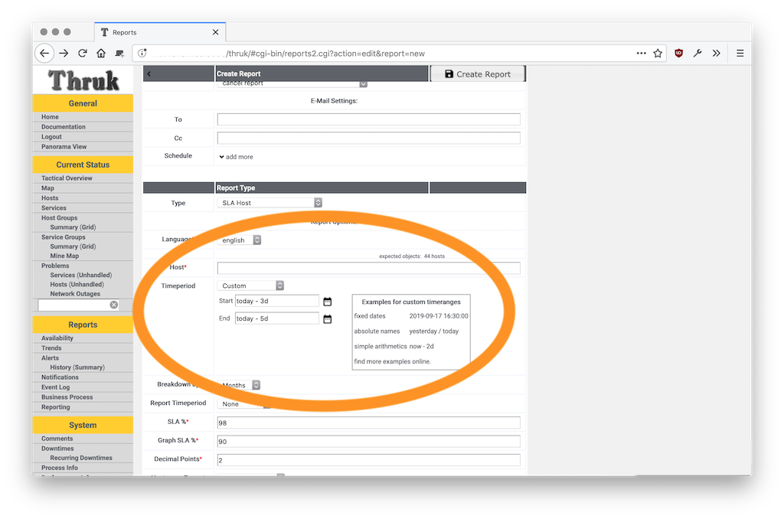Image resolution: width=784 pixels, height=519 pixels.
Task: Click the Graph SLA % input field
Action: click(x=369, y=442)
